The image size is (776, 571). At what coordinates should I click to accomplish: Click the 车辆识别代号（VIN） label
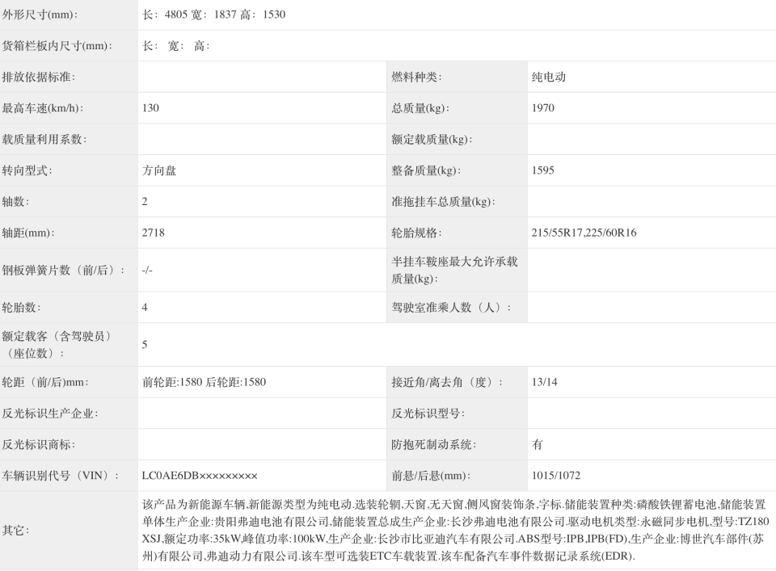tap(61, 476)
